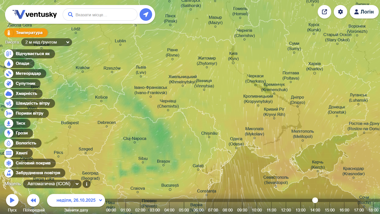Expand the height (Висота) dropdown

tap(47, 42)
